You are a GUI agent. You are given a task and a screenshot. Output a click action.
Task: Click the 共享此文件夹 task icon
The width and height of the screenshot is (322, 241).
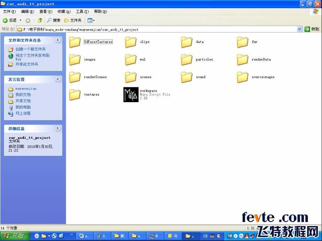click(x=11, y=64)
